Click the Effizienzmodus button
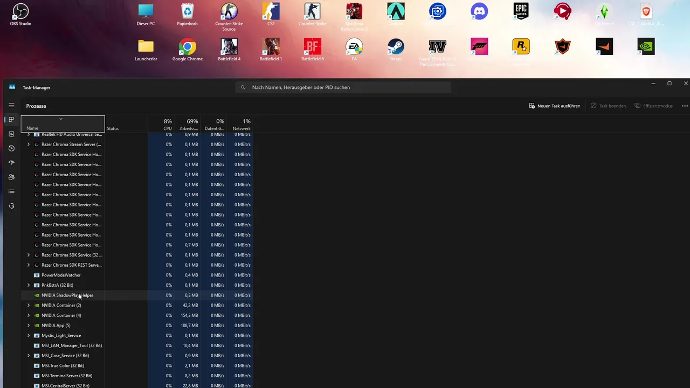This screenshot has width=690, height=388. 653,106
